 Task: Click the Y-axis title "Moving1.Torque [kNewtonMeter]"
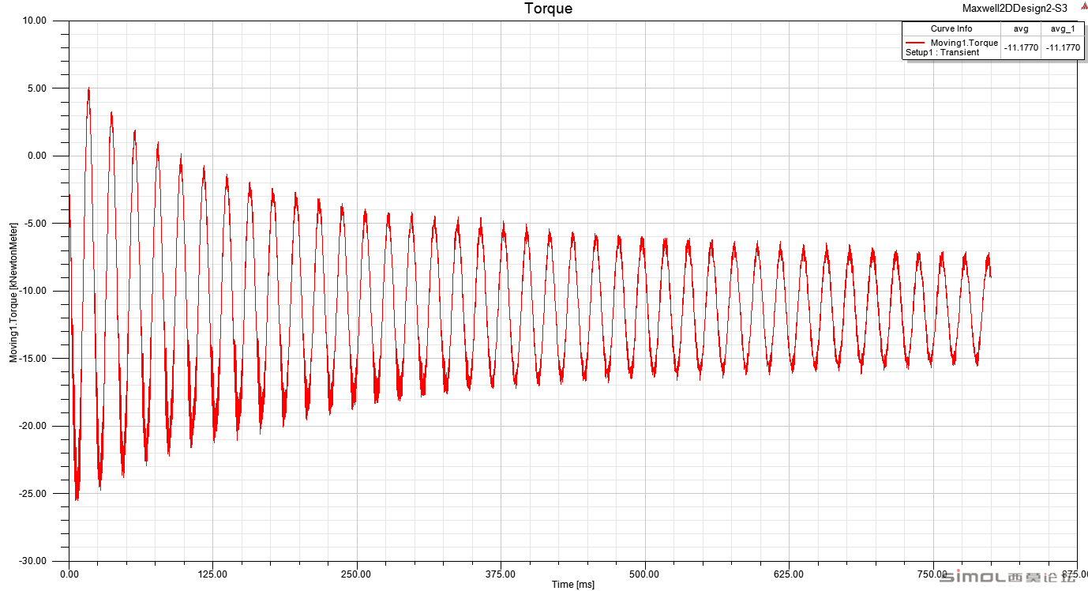[x=13, y=292]
